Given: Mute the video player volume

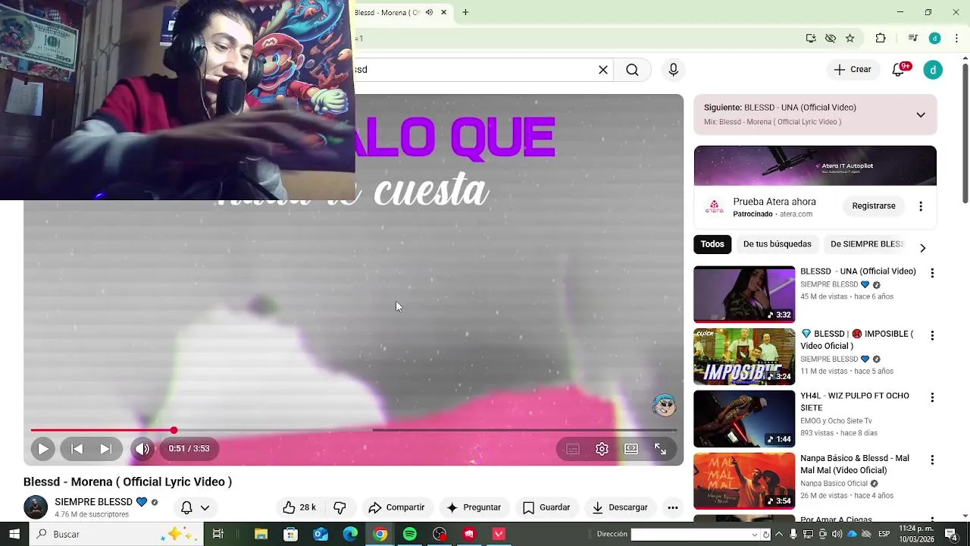Looking at the screenshot, I should point(142,449).
